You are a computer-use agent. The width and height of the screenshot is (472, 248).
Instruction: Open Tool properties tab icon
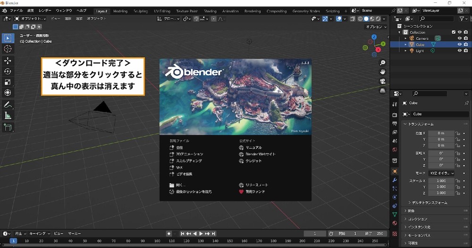(395, 104)
